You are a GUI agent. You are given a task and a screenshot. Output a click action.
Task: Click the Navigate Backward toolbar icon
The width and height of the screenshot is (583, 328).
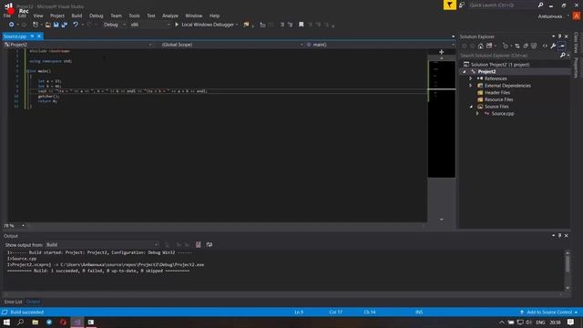[11, 25]
